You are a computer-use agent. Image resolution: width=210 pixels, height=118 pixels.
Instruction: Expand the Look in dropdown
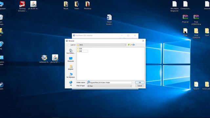point(125,45)
